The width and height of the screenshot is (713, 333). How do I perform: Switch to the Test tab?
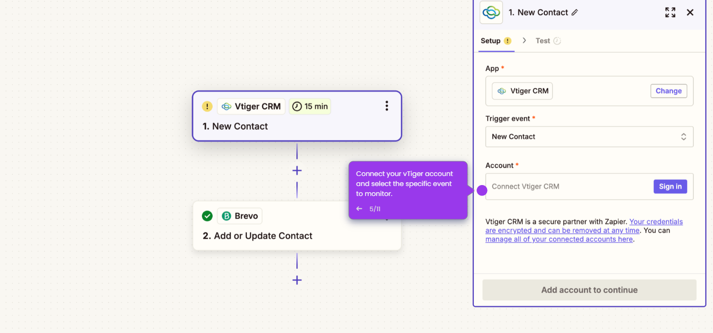pos(548,41)
